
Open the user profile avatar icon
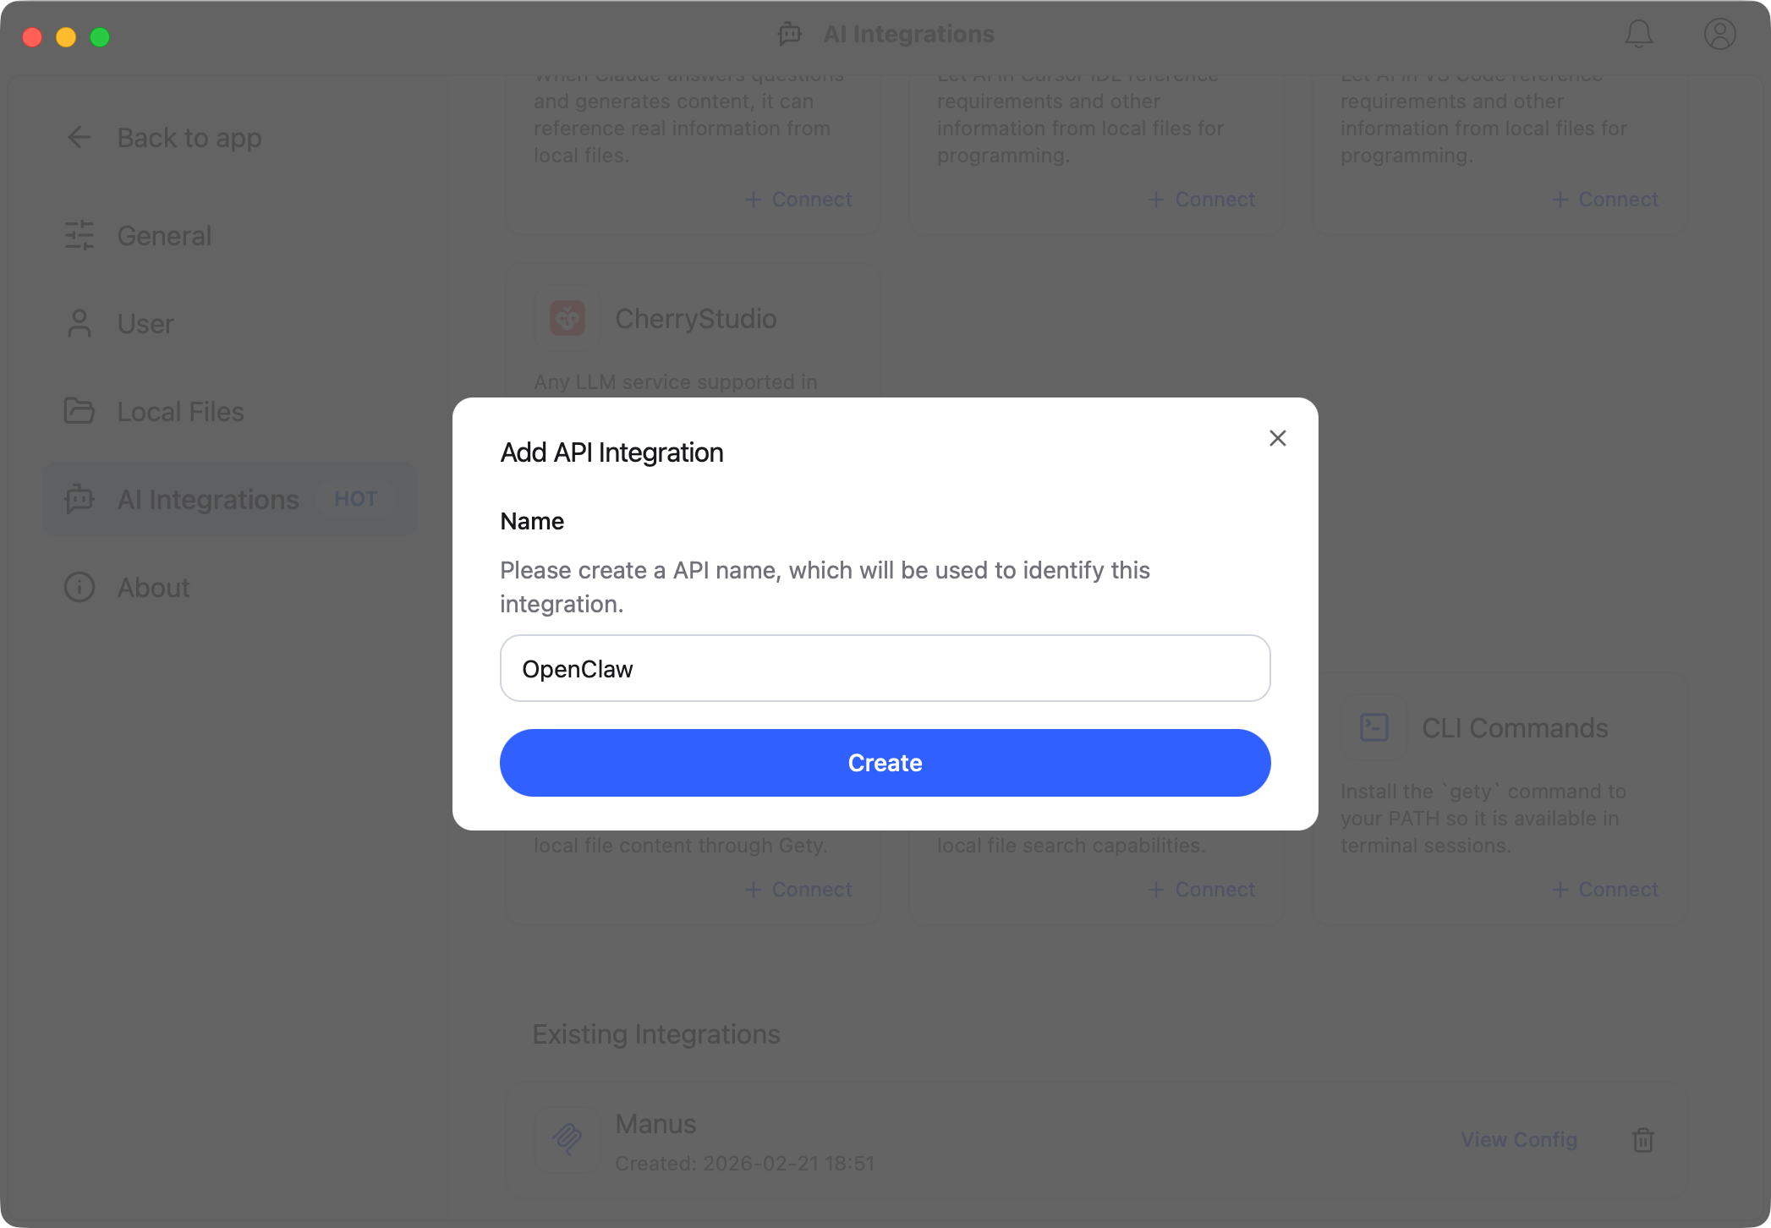click(1719, 35)
